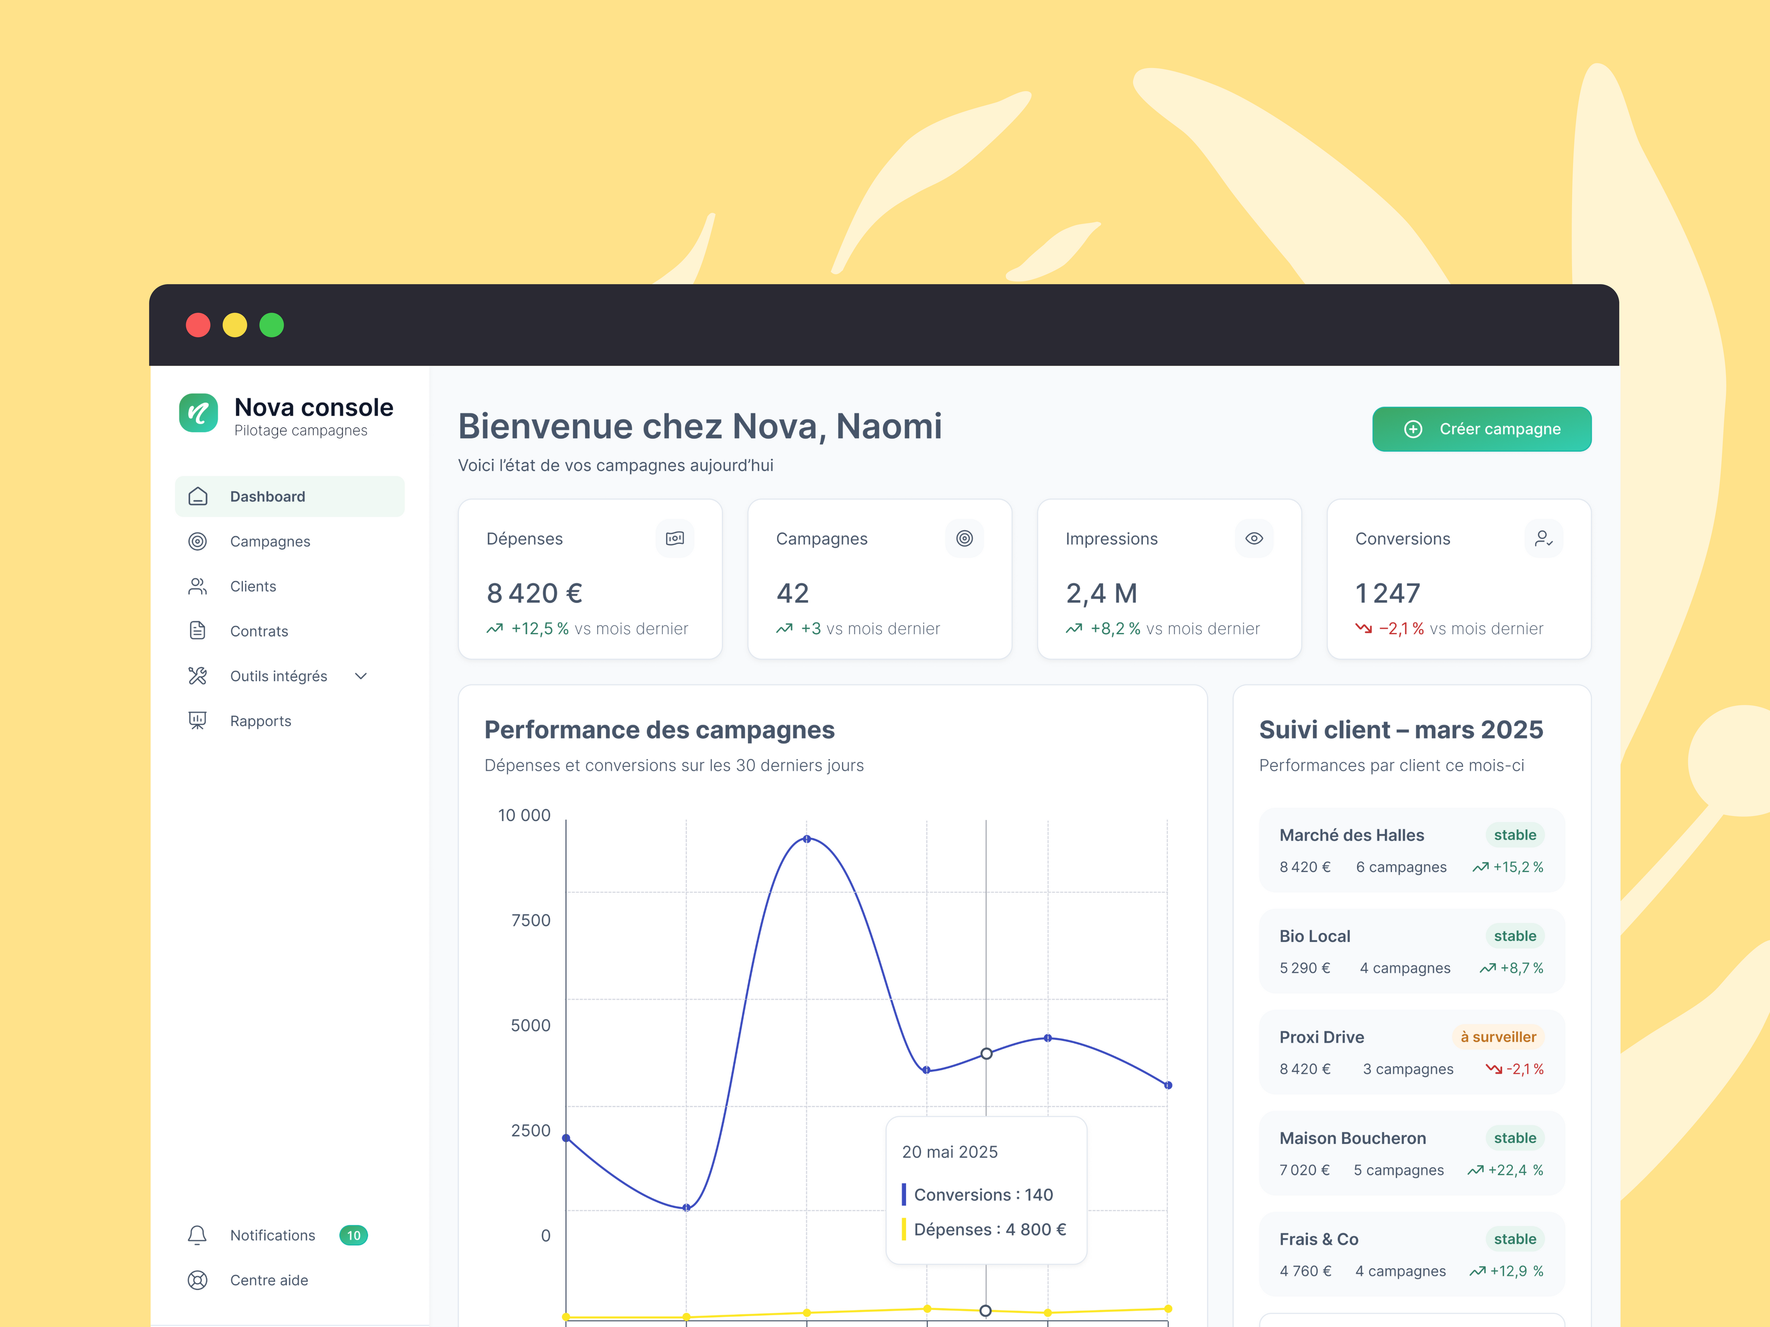The image size is (1770, 1327).
Task: Click the Notifications bell icon
Action: click(197, 1235)
